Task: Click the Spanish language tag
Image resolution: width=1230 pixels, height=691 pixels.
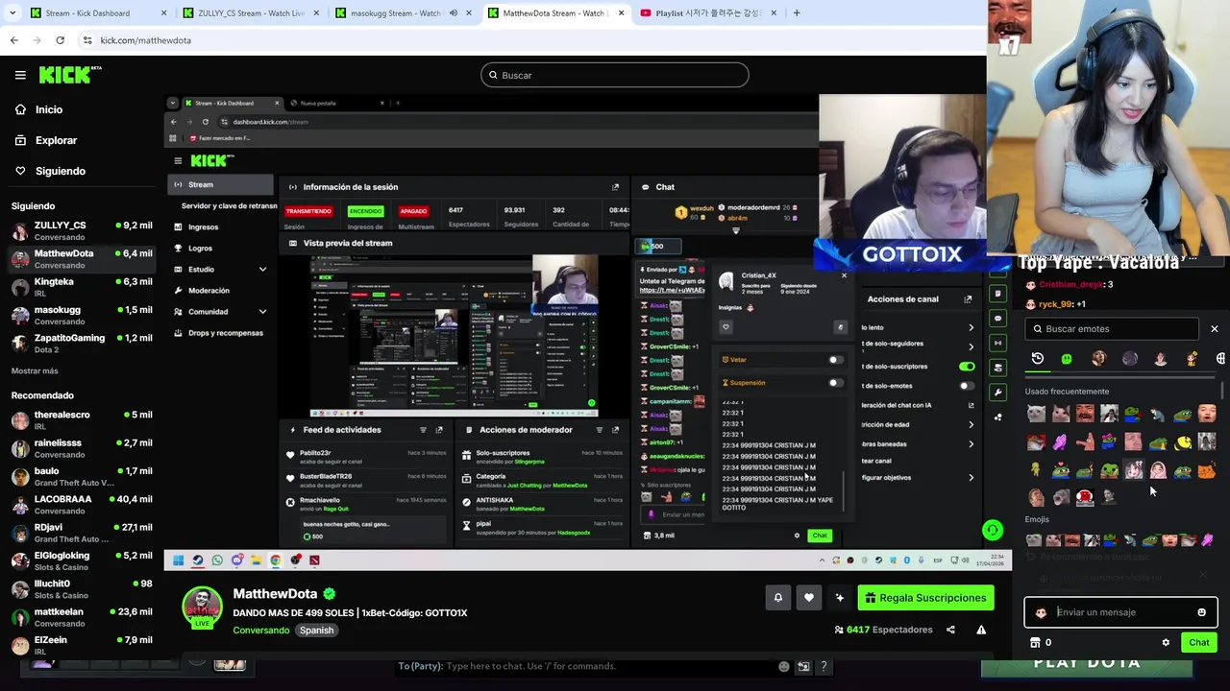Action: (x=316, y=631)
